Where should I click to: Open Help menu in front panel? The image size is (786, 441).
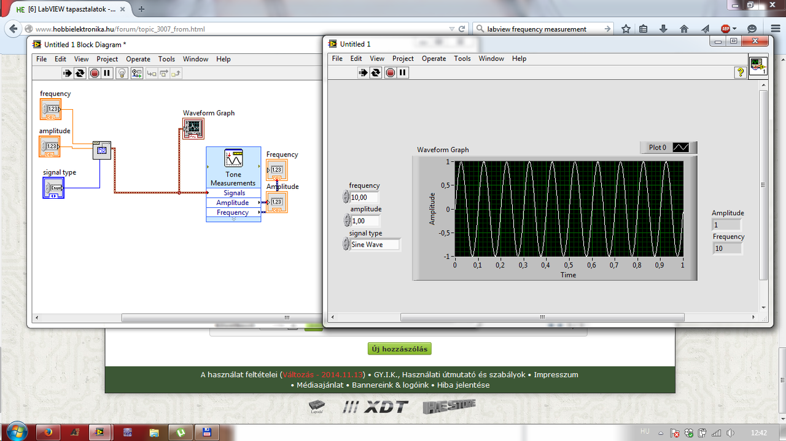pos(519,58)
